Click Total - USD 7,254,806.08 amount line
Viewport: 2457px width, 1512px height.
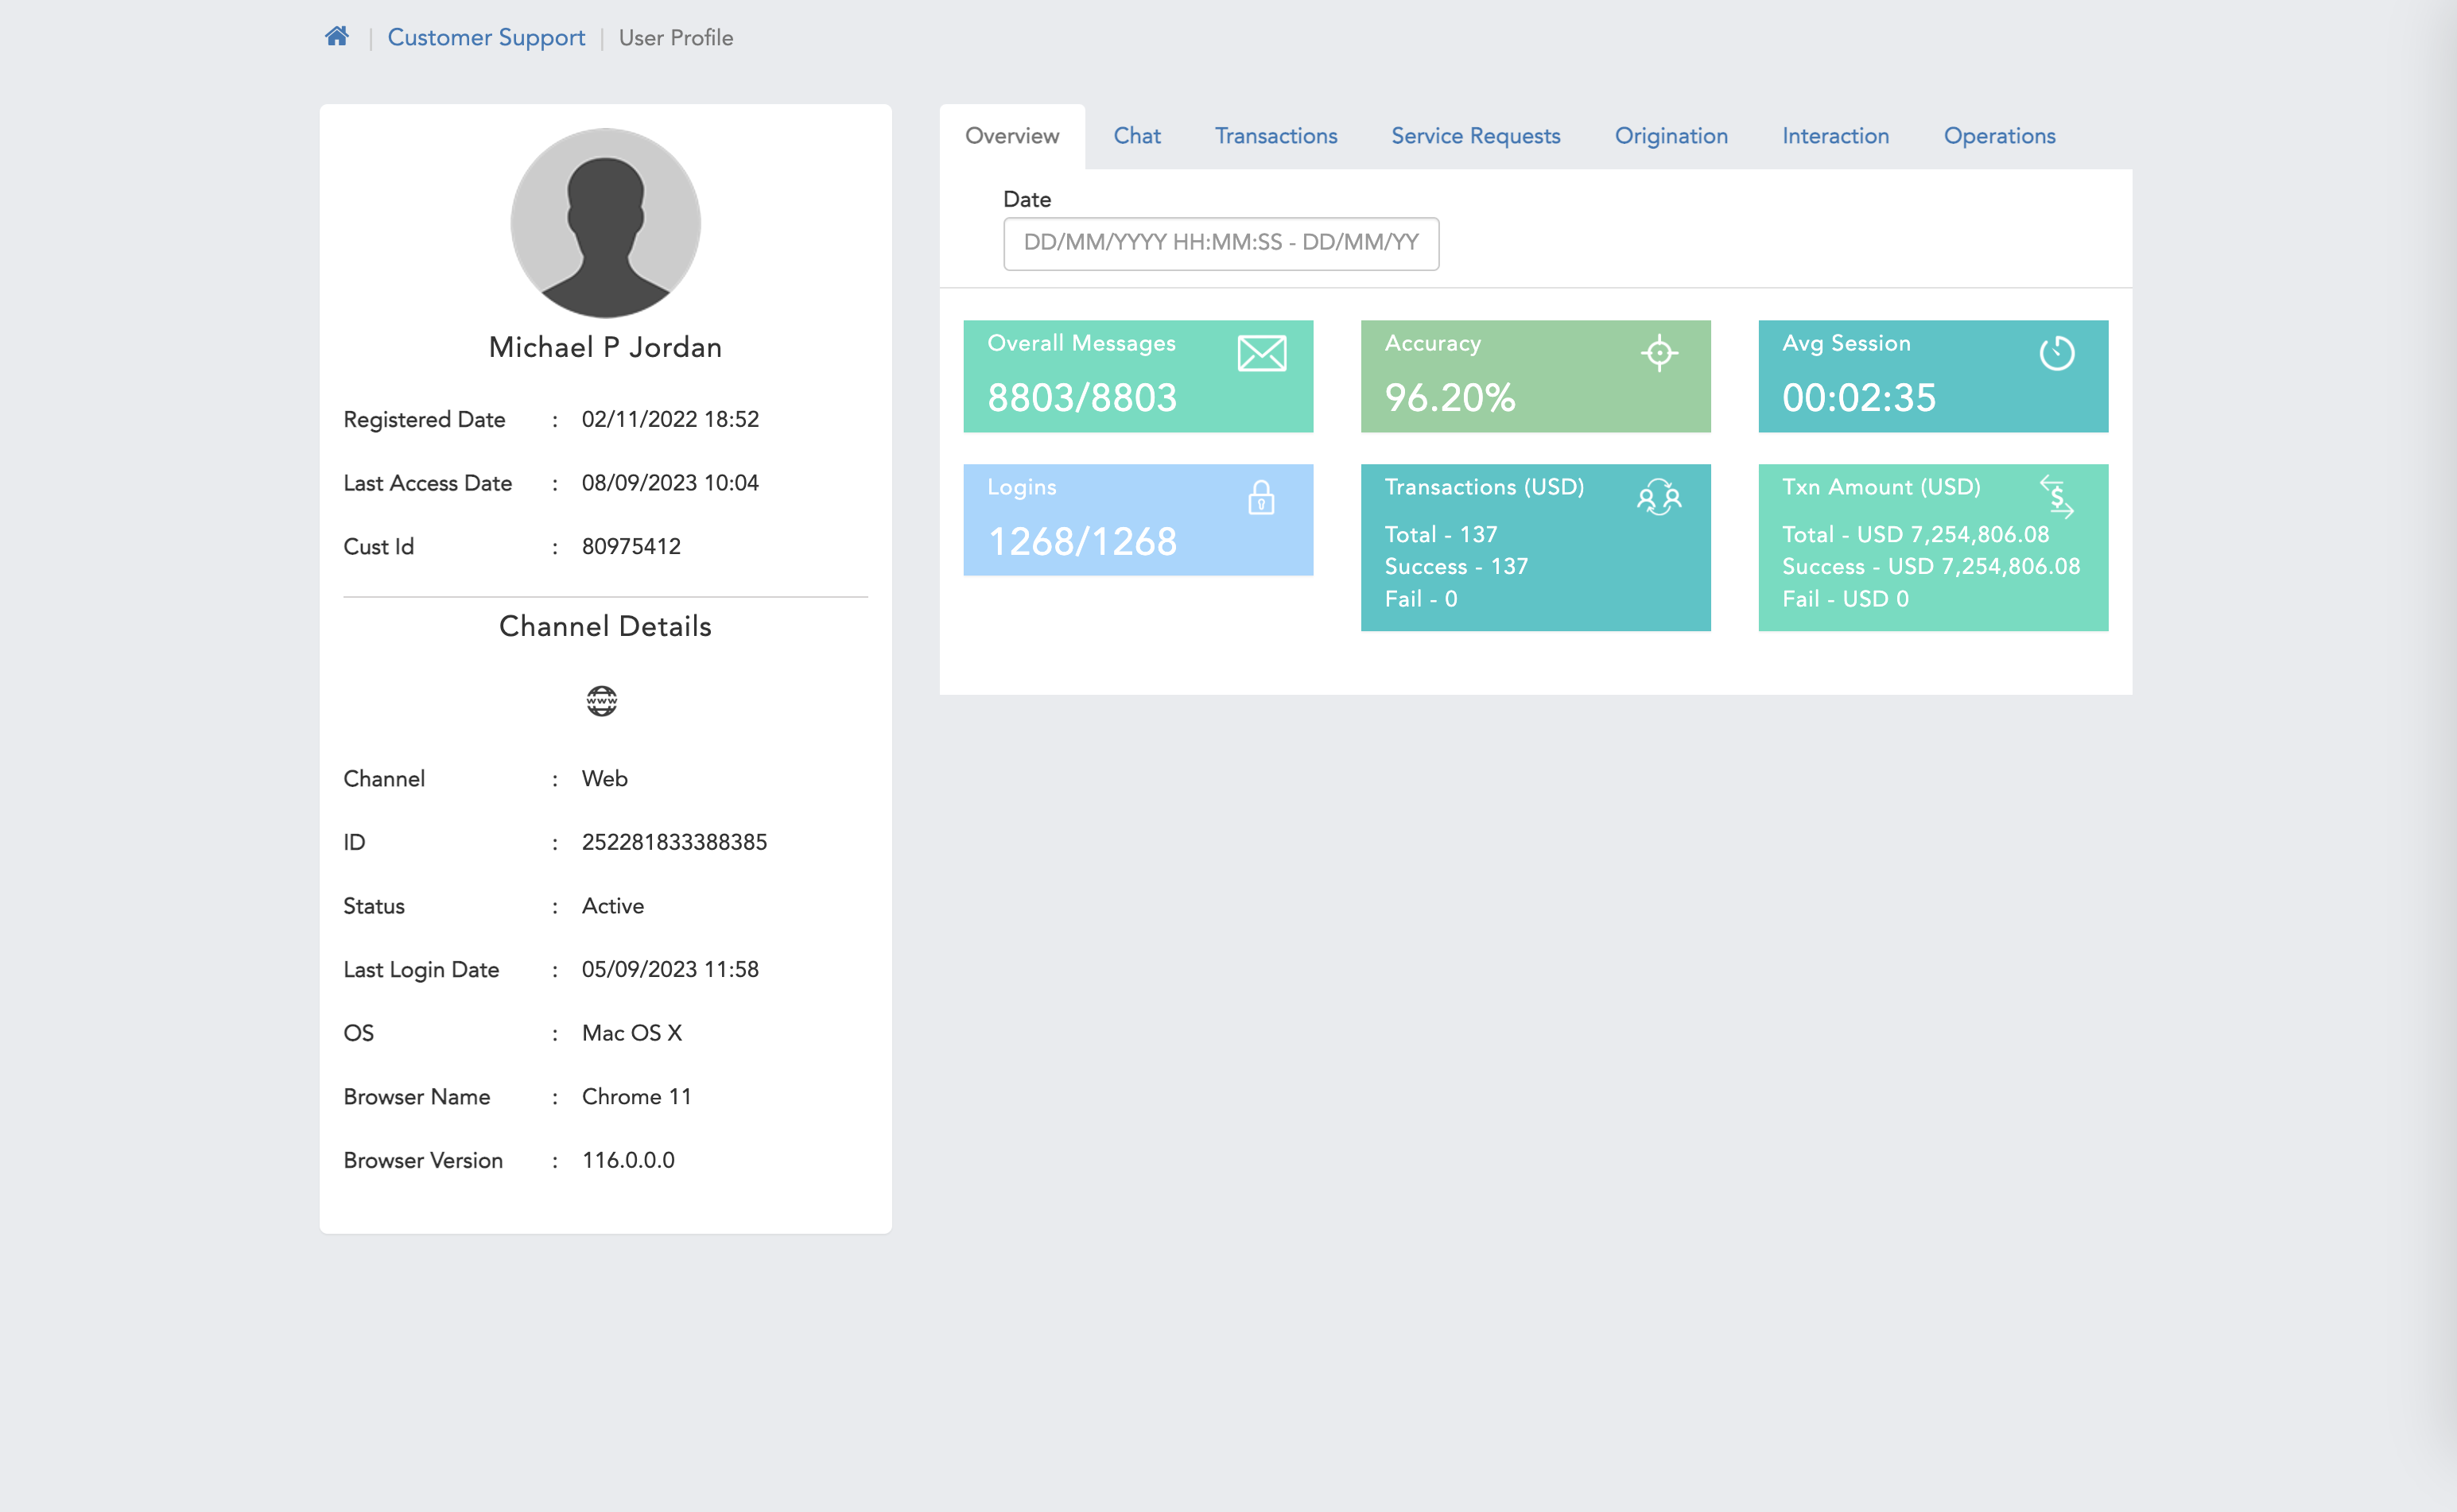pyautogui.click(x=1916, y=535)
